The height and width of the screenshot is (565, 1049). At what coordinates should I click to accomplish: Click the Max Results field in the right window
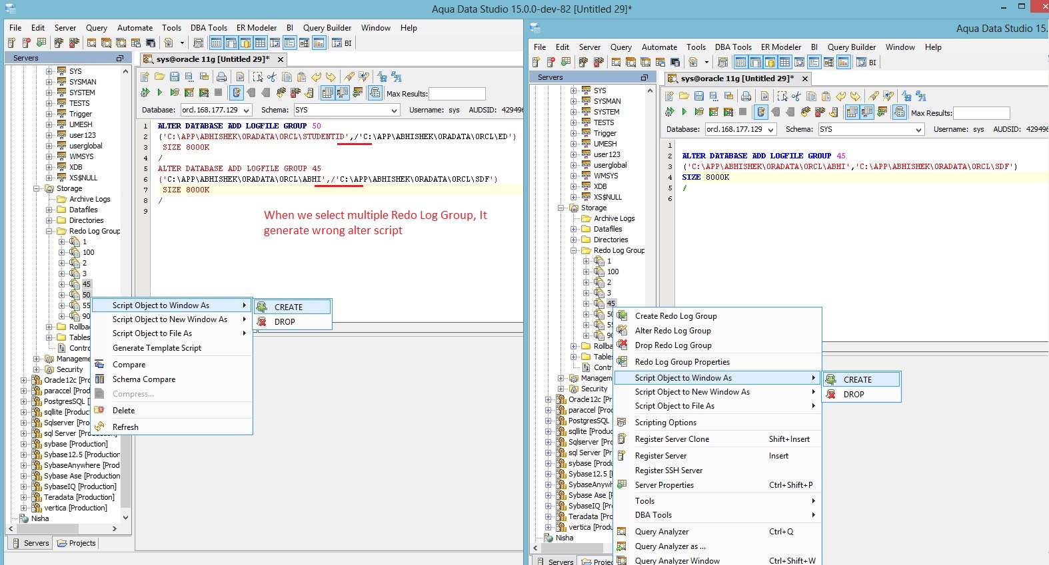coord(981,113)
